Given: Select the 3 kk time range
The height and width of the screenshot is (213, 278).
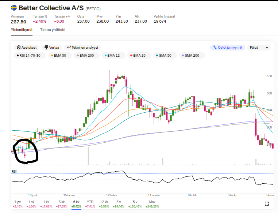Looking at the screenshot, I should (x=62, y=204).
